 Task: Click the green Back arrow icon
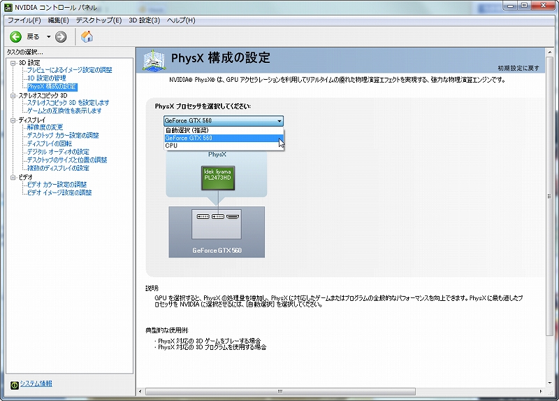coord(15,36)
